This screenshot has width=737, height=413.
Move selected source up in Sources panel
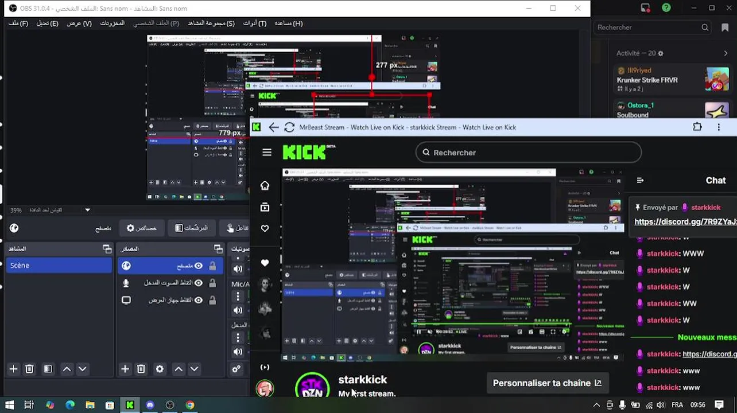[179, 369]
